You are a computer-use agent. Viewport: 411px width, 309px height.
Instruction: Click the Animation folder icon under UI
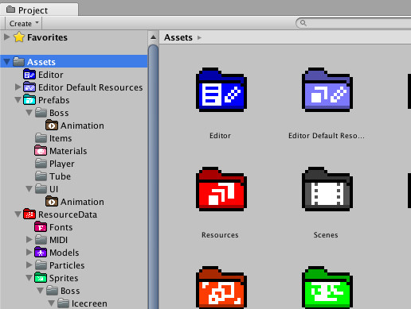[x=52, y=202]
